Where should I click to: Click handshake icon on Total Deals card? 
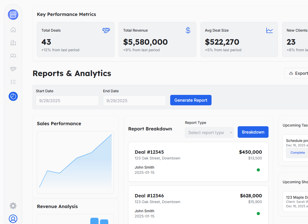click(x=106, y=30)
